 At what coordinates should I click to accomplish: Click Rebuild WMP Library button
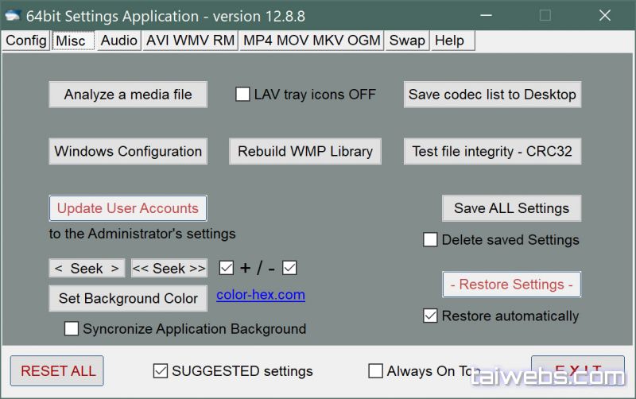click(305, 151)
